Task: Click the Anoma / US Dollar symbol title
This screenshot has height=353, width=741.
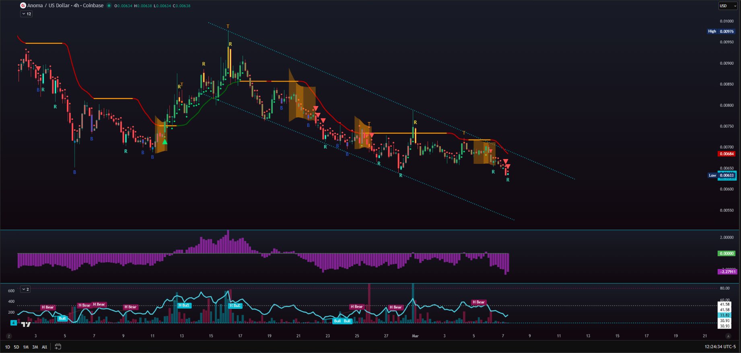Action: click(x=65, y=6)
